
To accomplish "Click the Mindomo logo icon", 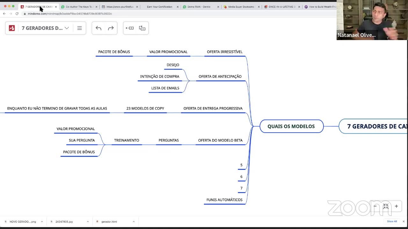I will 12,28.
